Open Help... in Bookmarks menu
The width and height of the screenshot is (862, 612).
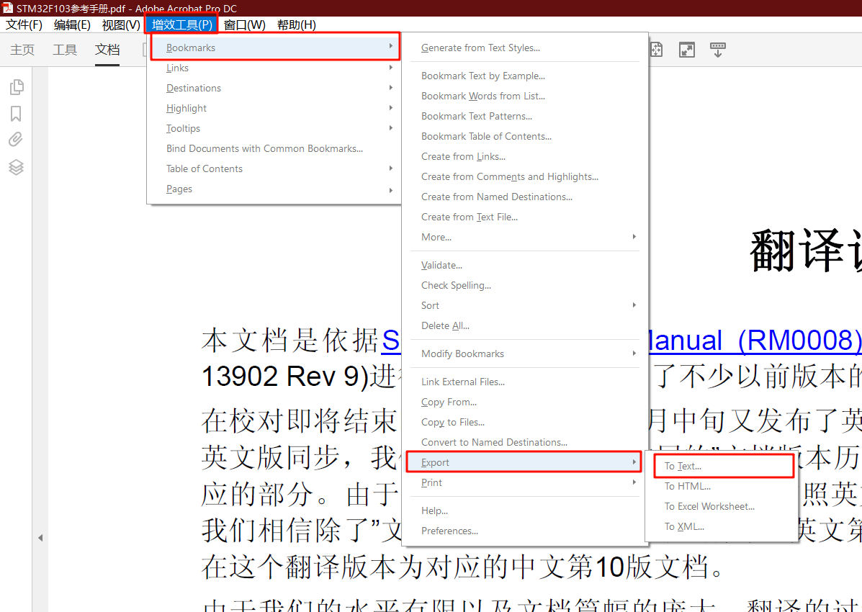[525, 510]
